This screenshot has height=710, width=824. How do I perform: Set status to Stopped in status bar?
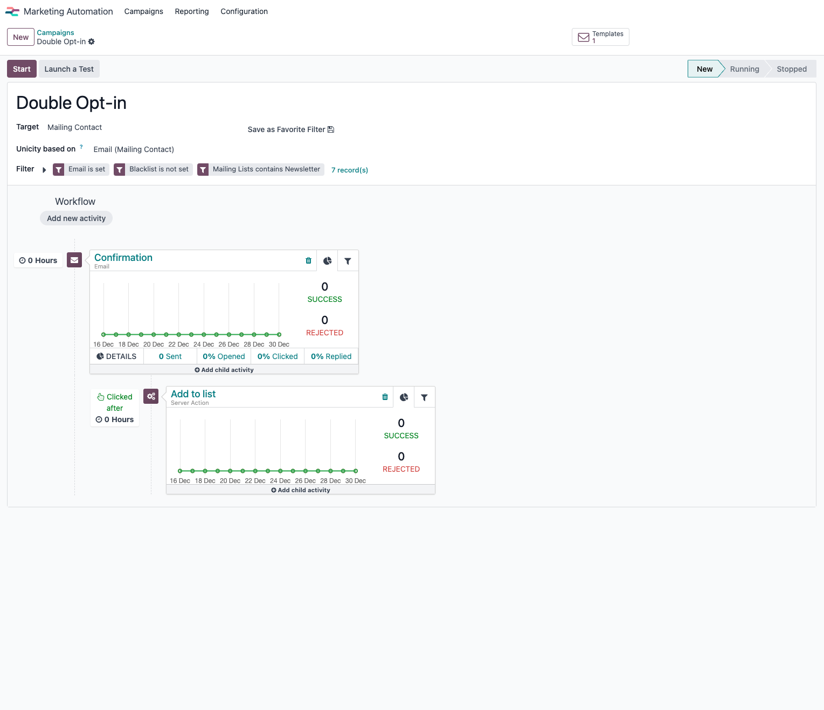pos(791,69)
